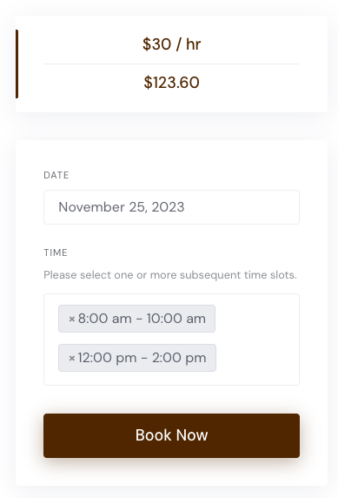The width and height of the screenshot is (338, 498).
Task: Click the $30 / hr rate text
Action: [171, 44]
